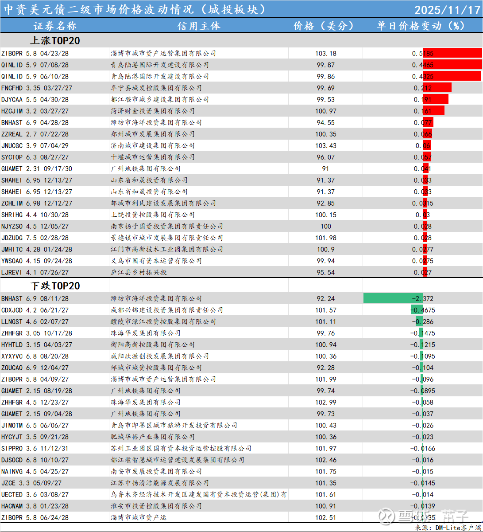Click bond ZIBOPR 5.8 04/09/27
This screenshot has width=483, height=532.
[x=35, y=379]
